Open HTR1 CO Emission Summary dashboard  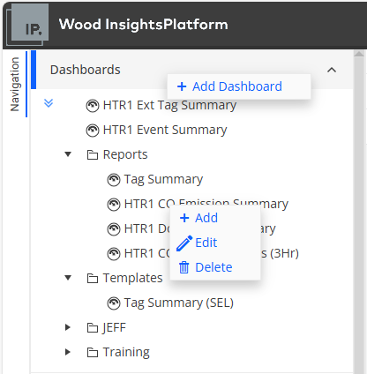coord(206,204)
